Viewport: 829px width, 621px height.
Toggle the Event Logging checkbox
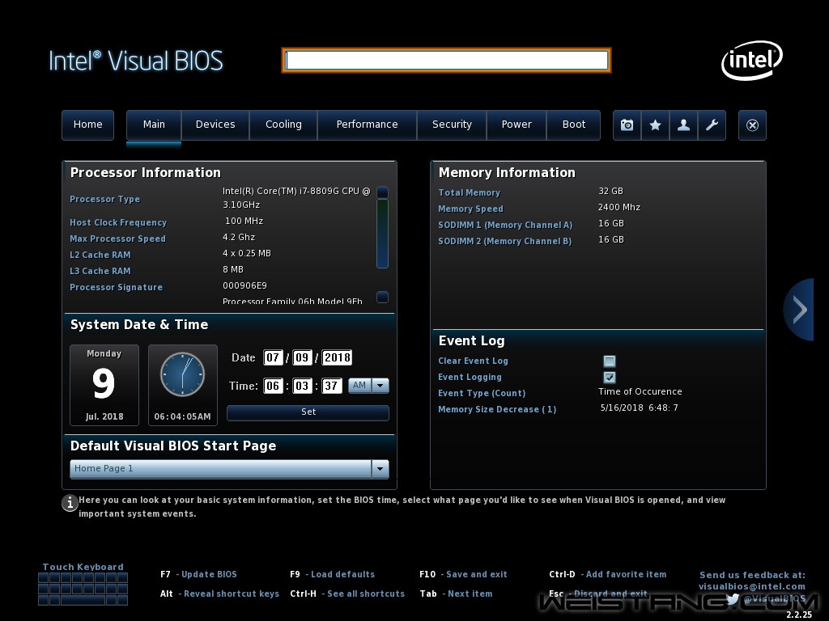[x=610, y=377]
